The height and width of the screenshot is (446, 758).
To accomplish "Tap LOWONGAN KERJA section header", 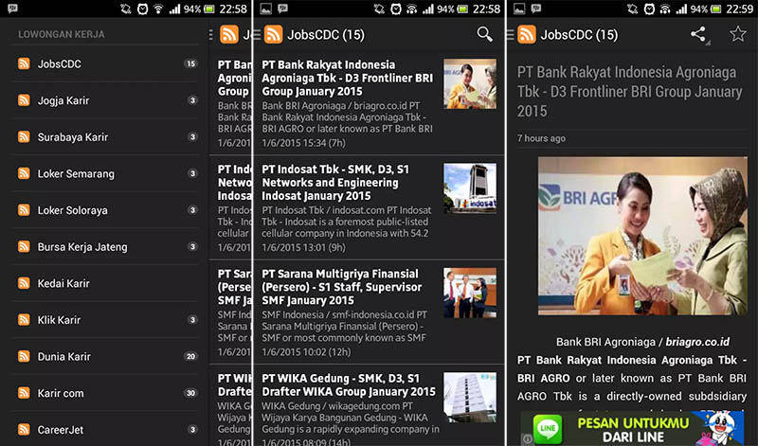I will pyautogui.click(x=62, y=34).
